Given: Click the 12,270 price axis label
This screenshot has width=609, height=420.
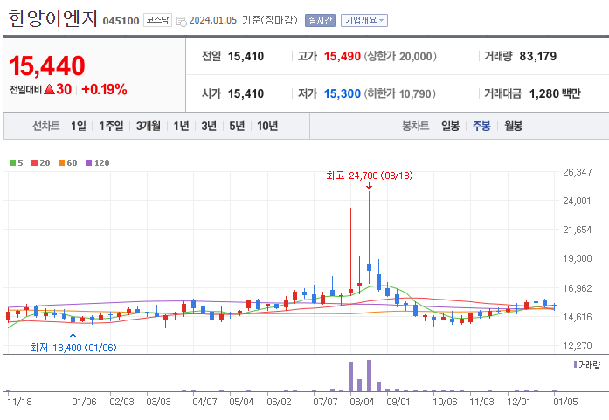Looking at the screenshot, I should pos(578,346).
